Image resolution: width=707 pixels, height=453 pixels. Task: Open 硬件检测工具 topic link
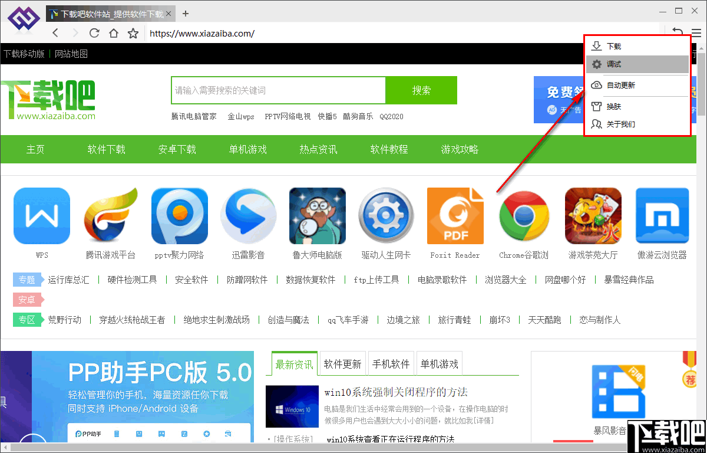(132, 280)
